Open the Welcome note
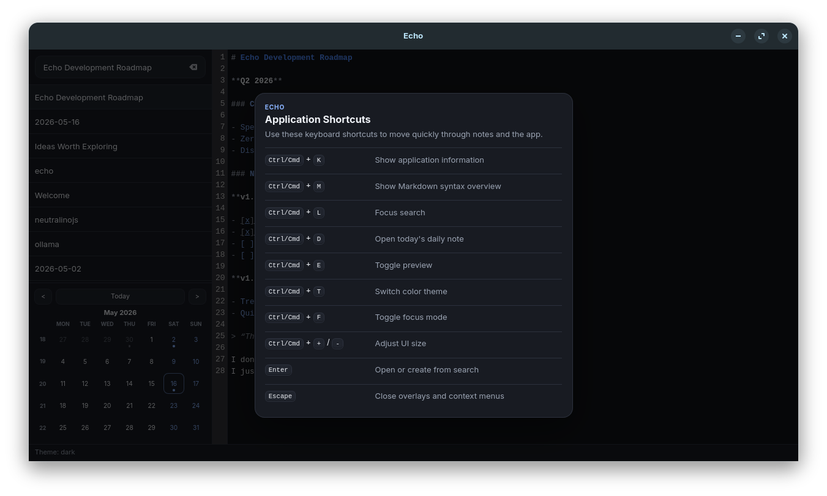 [120, 195]
